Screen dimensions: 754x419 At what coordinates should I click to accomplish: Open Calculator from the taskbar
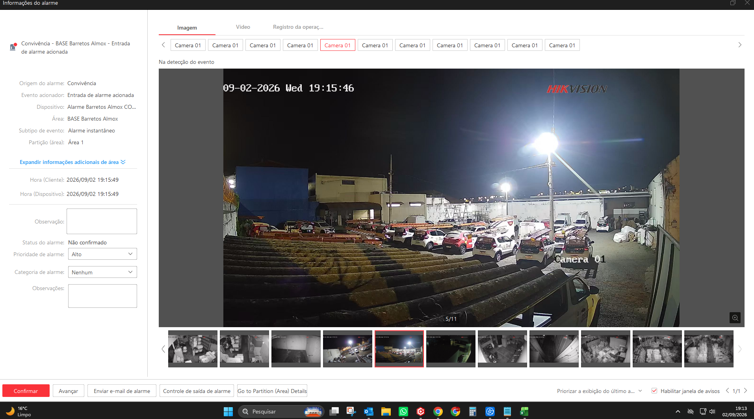coord(473,412)
